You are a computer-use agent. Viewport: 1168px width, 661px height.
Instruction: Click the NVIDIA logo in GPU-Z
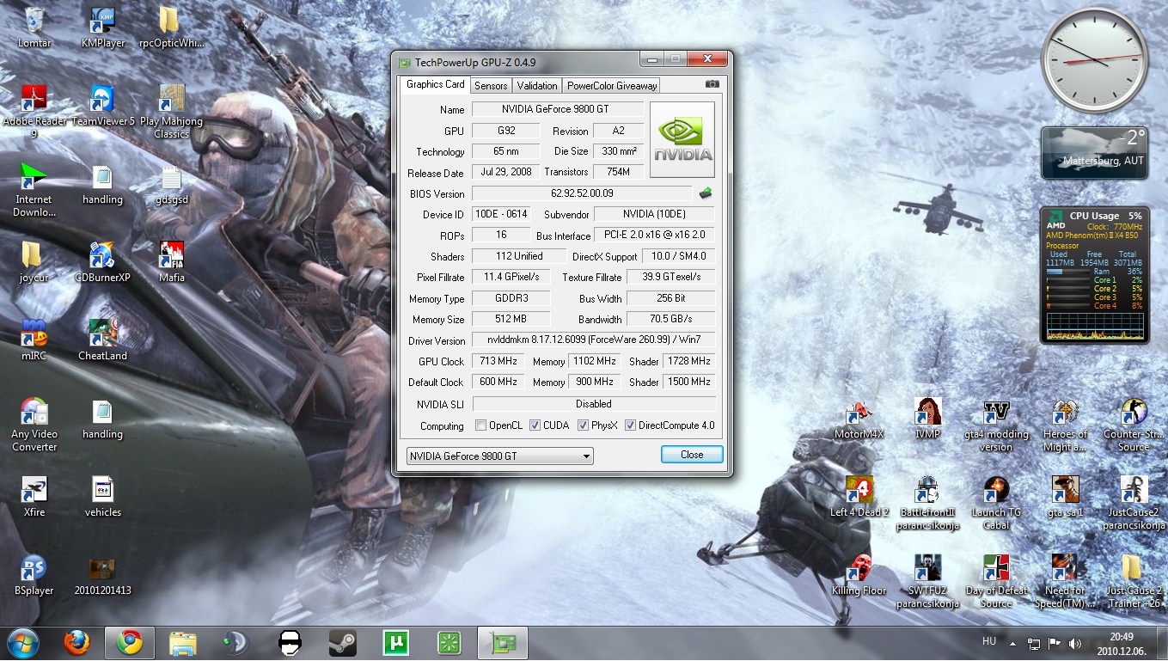(682, 139)
